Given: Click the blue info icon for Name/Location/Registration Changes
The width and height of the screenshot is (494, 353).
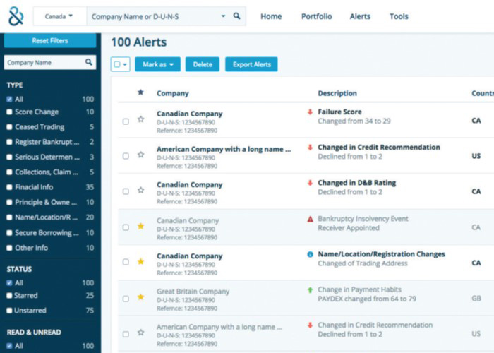Looking at the screenshot, I should point(310,254).
